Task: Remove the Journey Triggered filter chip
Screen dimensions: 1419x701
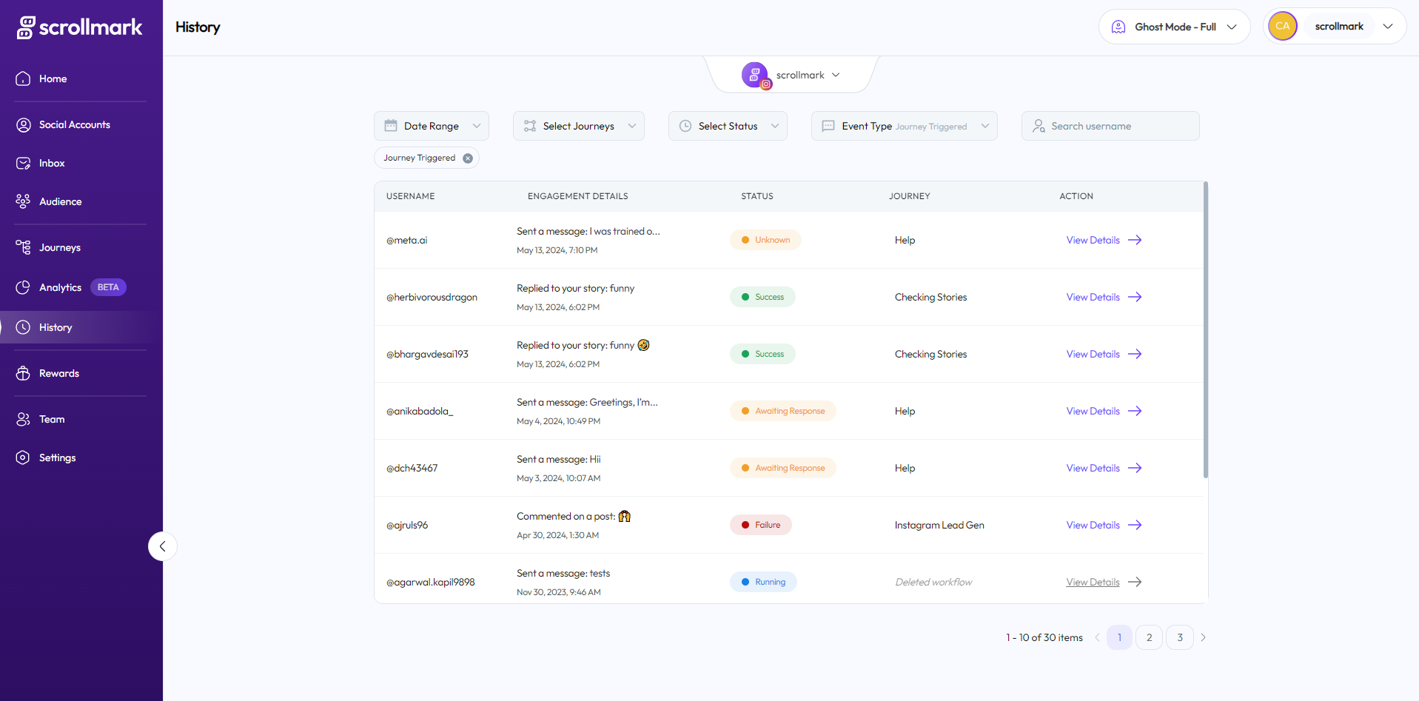Action: [x=468, y=158]
